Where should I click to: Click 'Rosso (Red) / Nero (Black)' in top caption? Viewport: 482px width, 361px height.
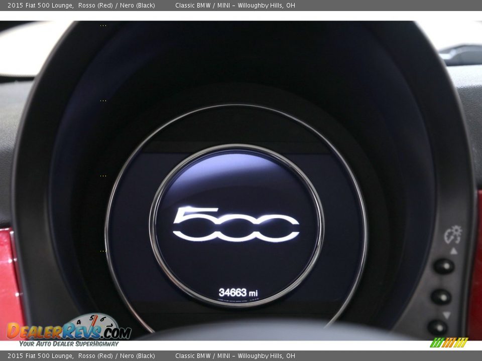point(116,5)
